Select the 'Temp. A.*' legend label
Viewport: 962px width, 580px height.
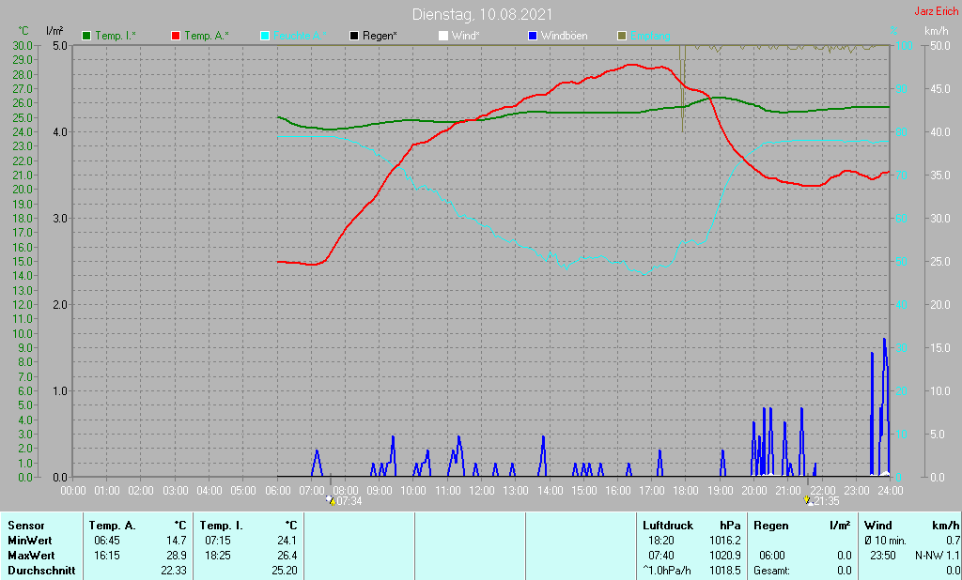(206, 36)
